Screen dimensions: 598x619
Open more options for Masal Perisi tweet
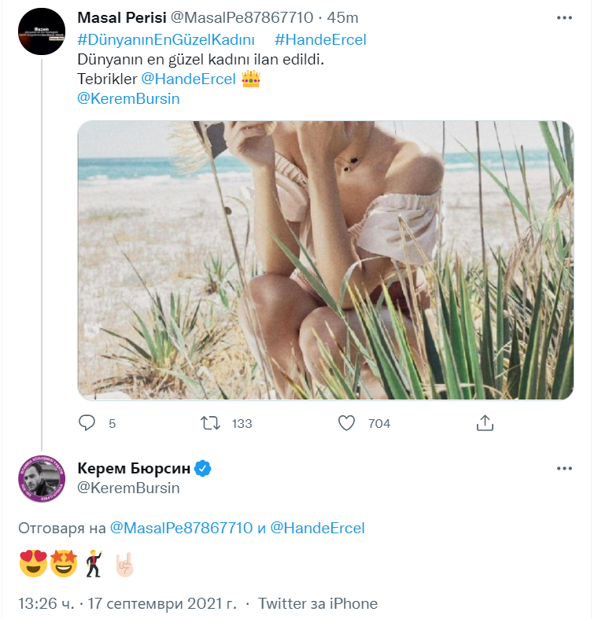564,17
